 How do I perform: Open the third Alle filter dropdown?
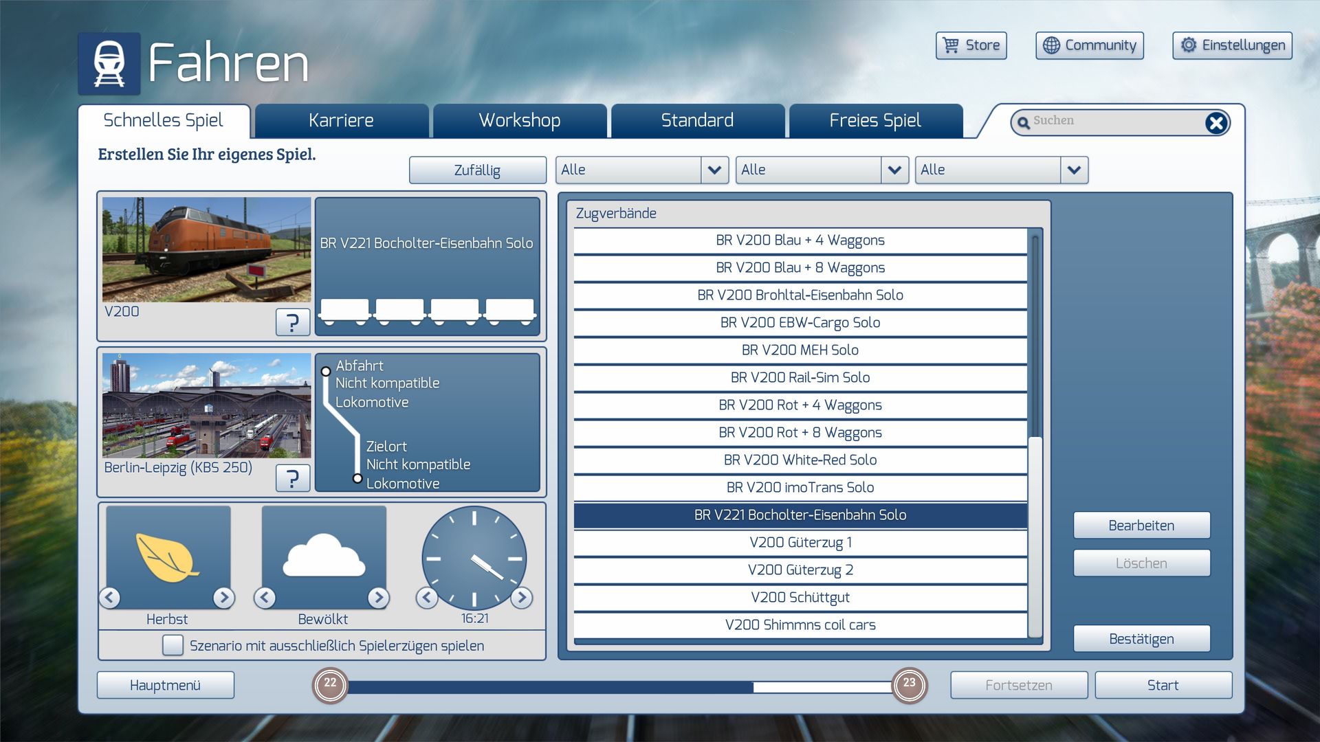pos(1074,170)
